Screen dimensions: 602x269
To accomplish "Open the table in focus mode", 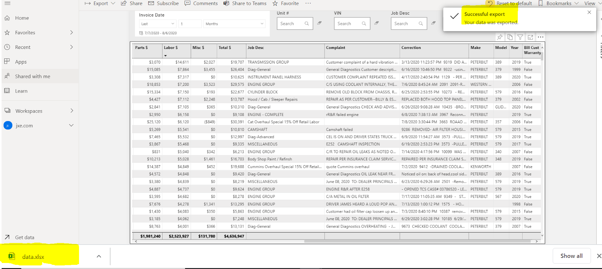I will pyautogui.click(x=530, y=37).
